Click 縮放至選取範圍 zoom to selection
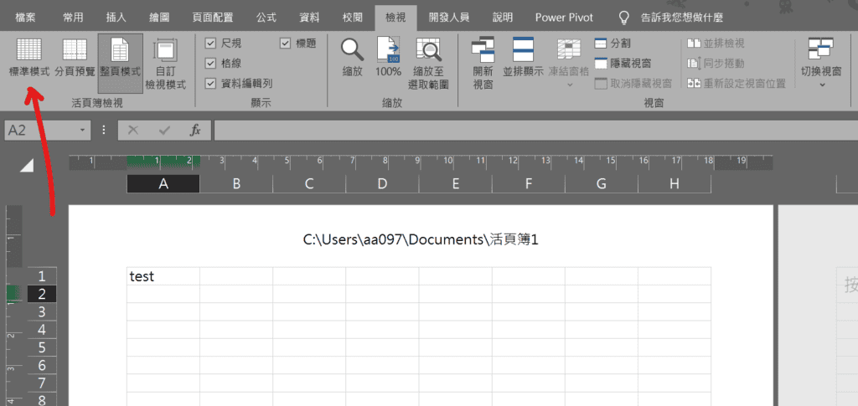Screen dimensions: 858x406 pos(428,64)
